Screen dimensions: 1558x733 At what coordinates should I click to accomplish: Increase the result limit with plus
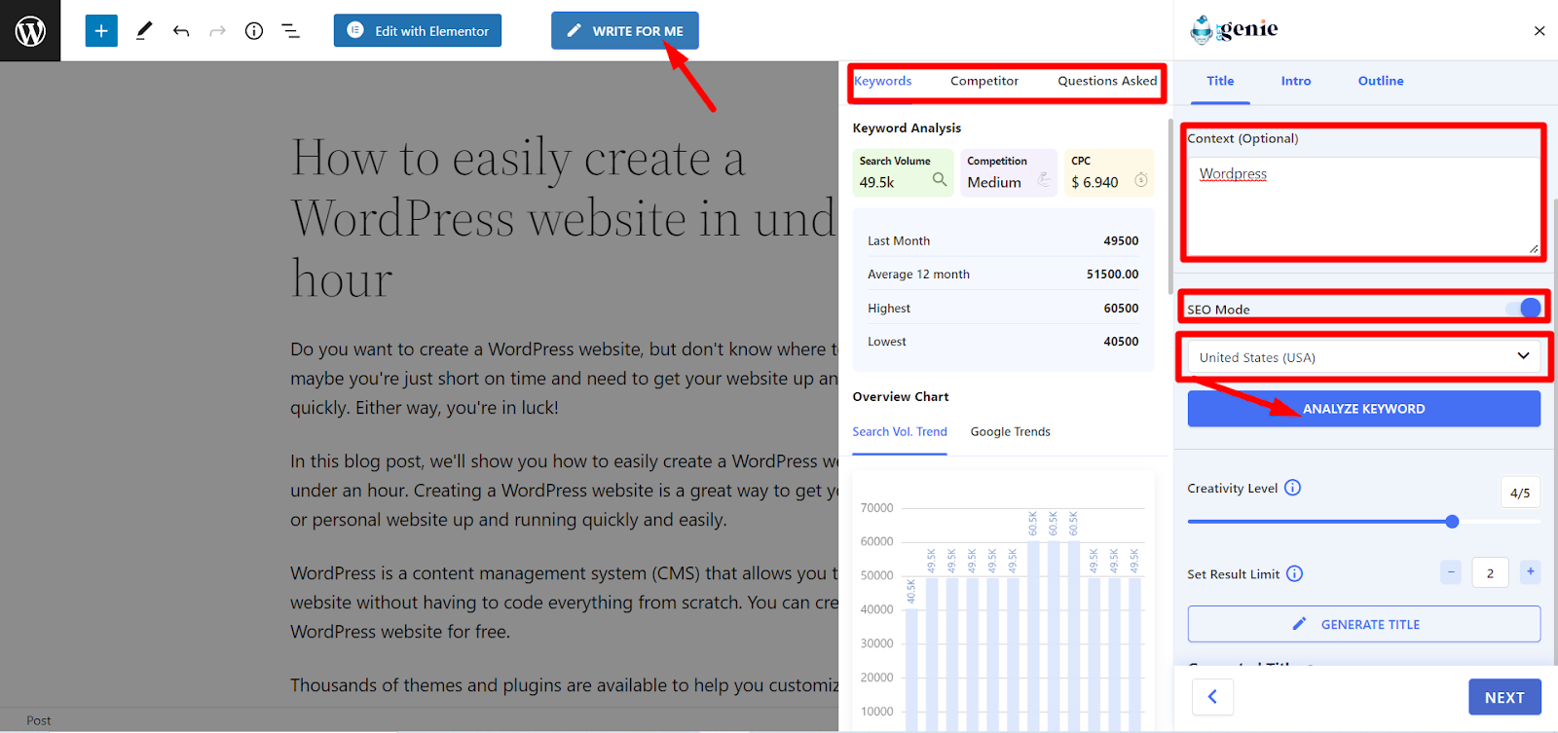1531,572
